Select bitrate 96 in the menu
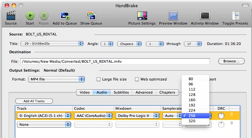 point(195,84)
